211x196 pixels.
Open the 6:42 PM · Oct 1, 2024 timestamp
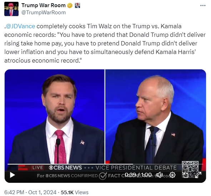30,192
